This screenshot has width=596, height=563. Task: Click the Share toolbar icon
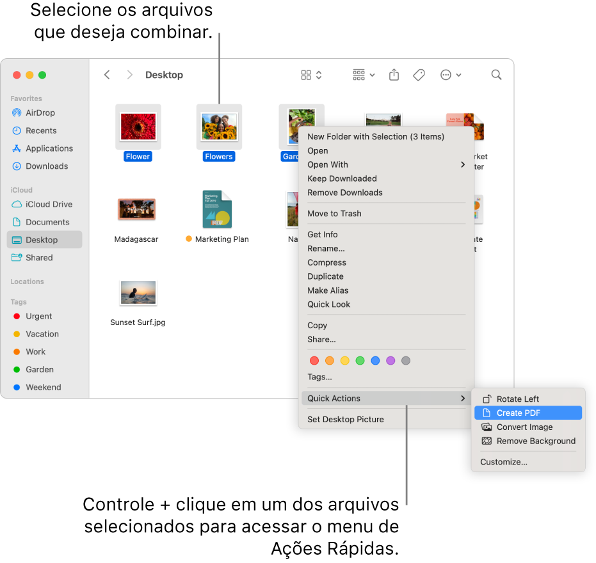[x=394, y=75]
